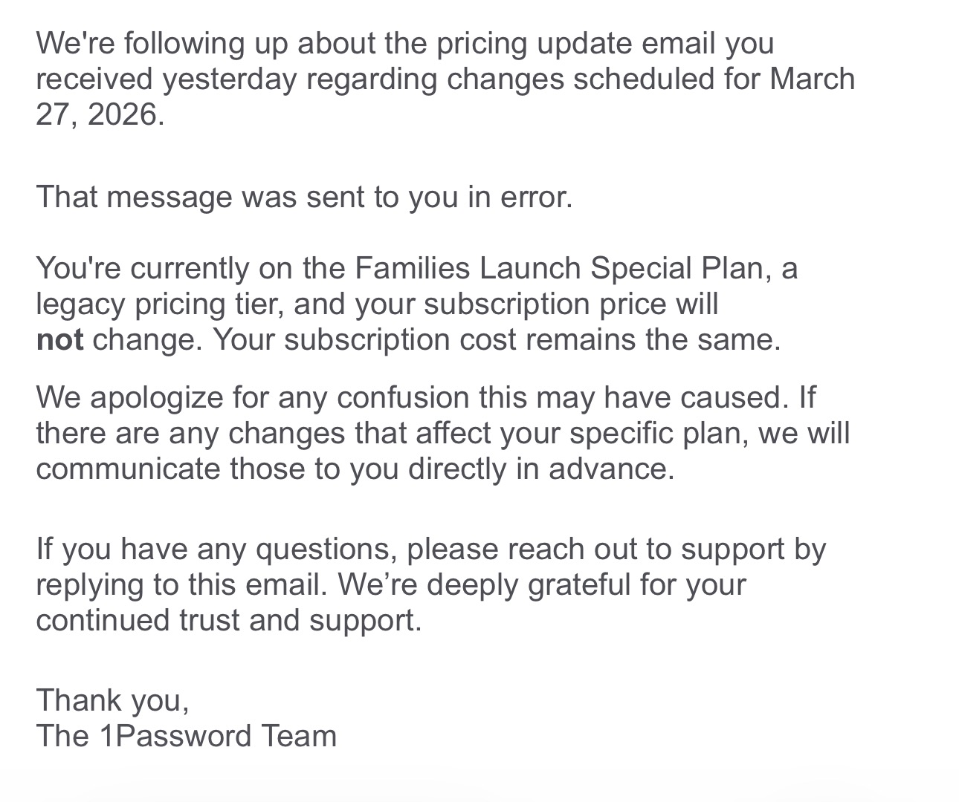This screenshot has width=959, height=802.
Task: Click the line "communicate those to you directly in advance."
Action: coord(355,469)
